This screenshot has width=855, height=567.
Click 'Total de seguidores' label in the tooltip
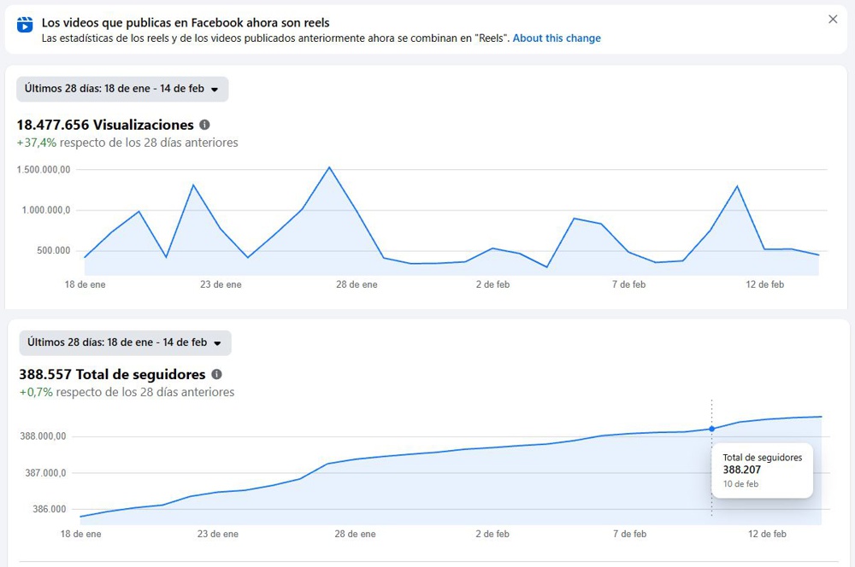[763, 458]
